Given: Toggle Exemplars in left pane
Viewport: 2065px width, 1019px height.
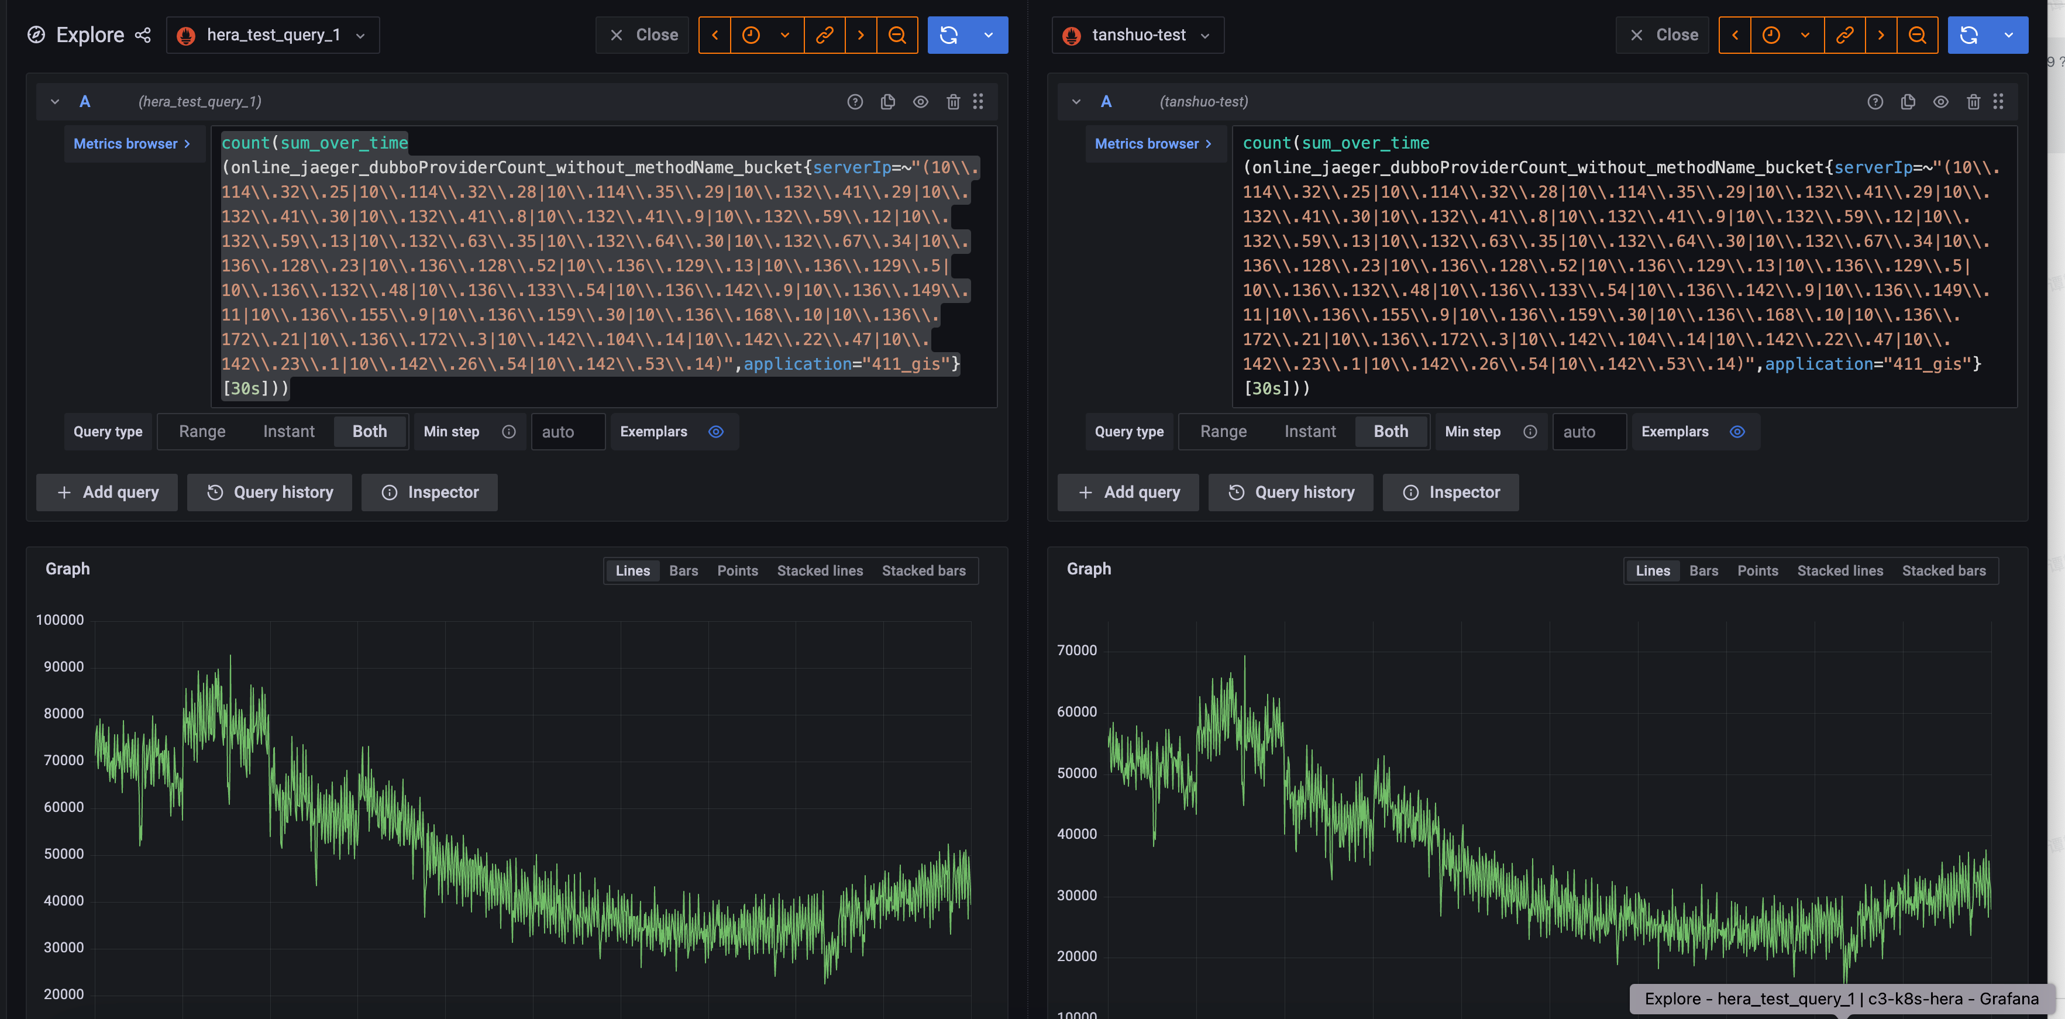Looking at the screenshot, I should click(716, 431).
